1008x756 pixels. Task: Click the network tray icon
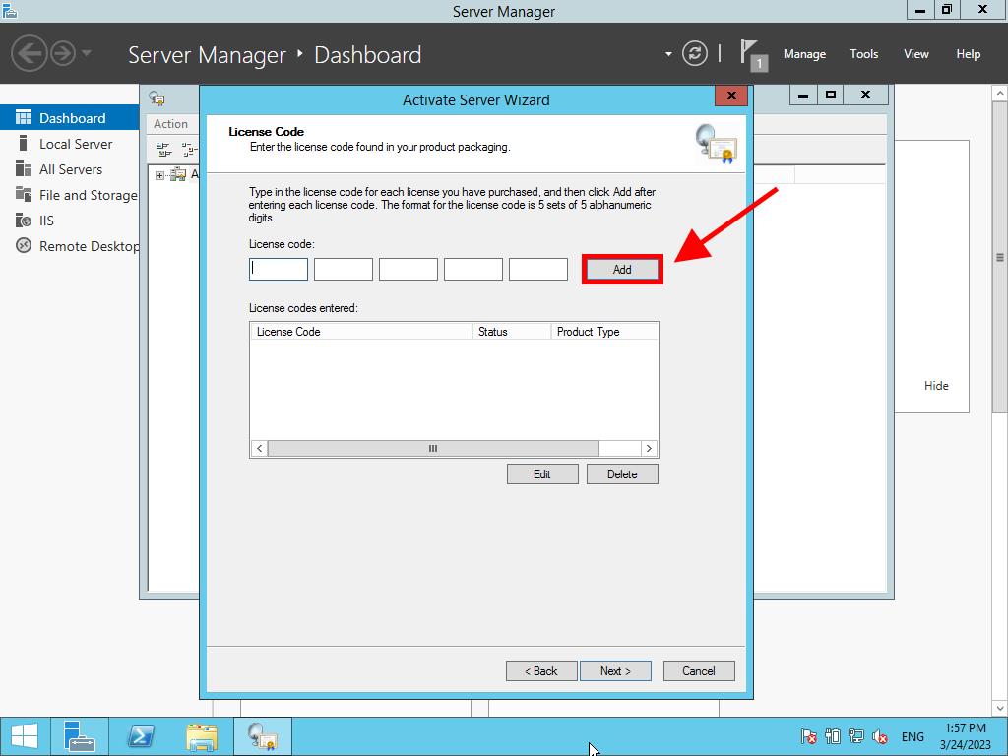pos(855,736)
